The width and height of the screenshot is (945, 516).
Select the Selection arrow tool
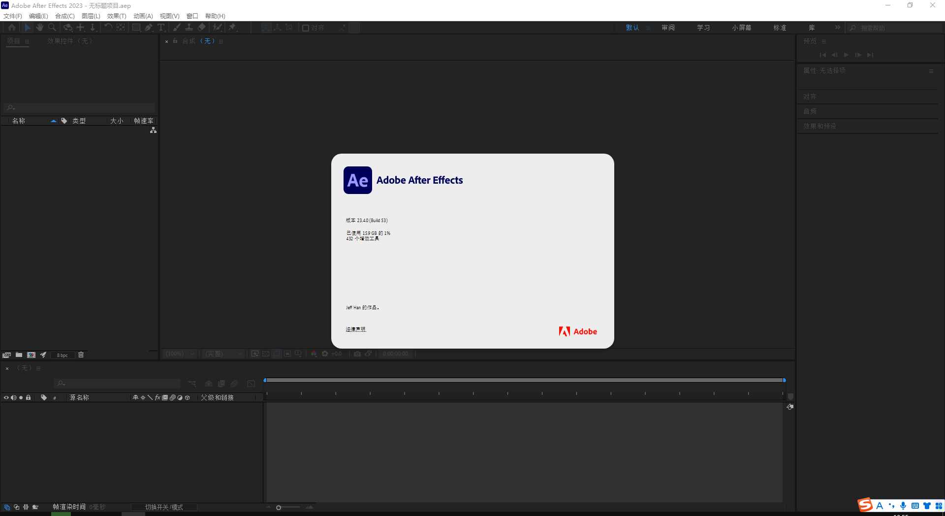coord(28,28)
